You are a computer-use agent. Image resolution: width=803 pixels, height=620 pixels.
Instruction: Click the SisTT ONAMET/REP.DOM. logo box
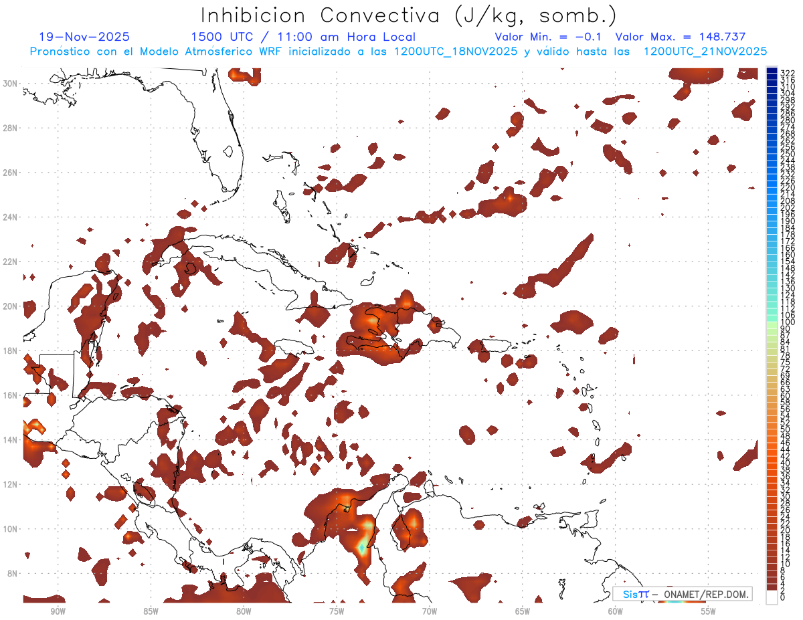682,594
